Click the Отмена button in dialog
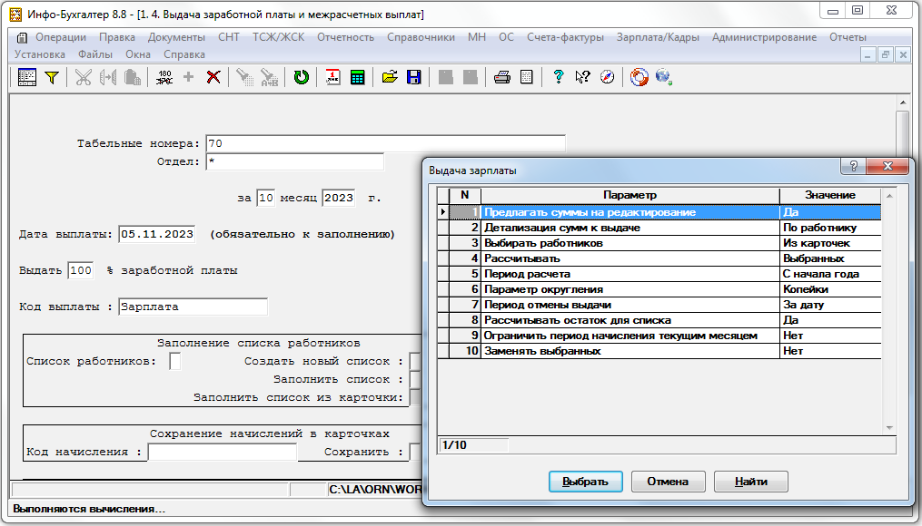The width and height of the screenshot is (922, 526). coord(668,482)
